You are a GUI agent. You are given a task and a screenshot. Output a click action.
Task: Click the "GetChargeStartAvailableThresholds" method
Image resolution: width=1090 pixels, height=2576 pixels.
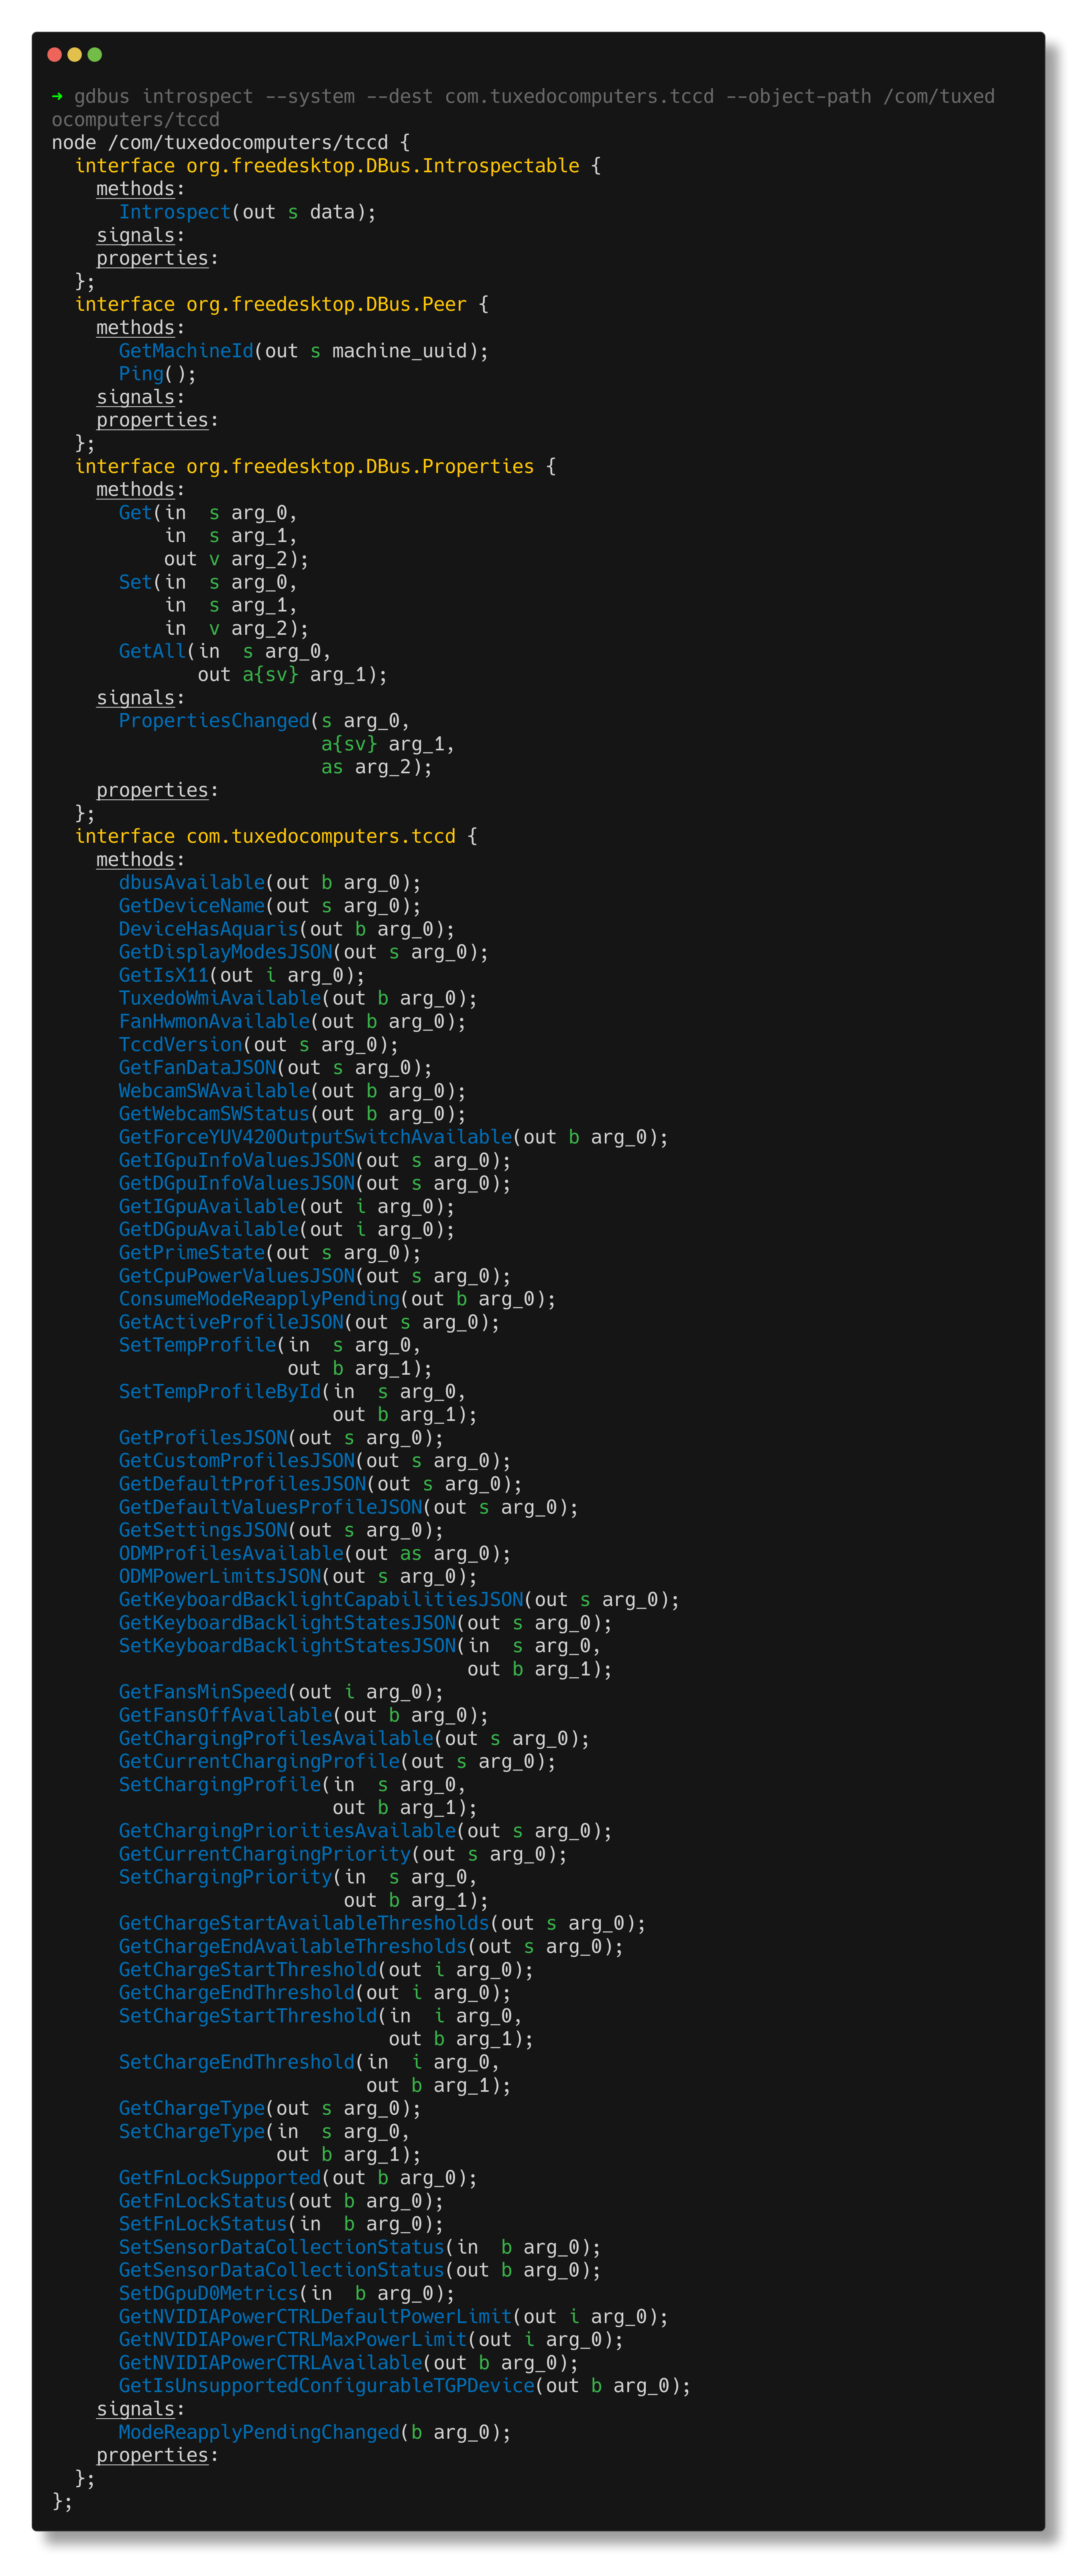pos(304,1923)
